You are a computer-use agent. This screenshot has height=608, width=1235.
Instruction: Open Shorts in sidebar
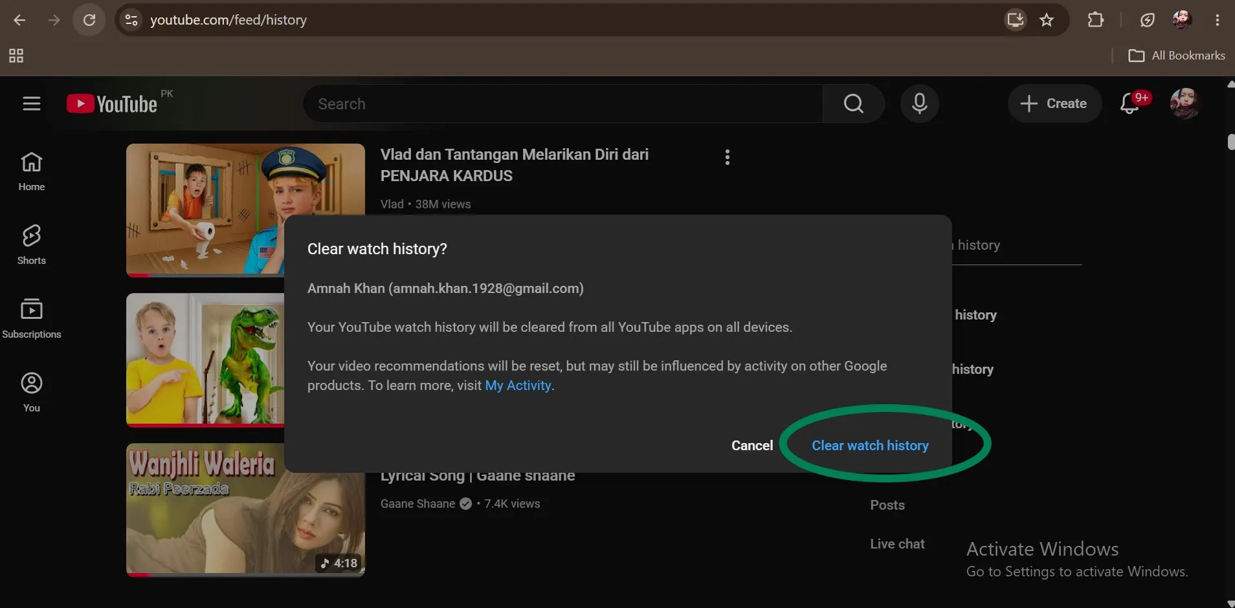click(x=32, y=245)
